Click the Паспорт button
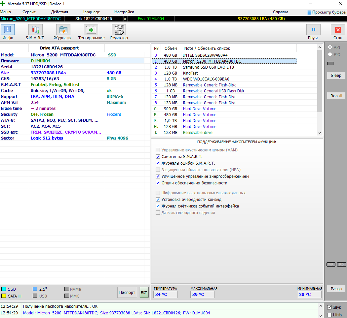Image resolution: width=347 pixels, height=318 pixels. [x=127, y=292]
